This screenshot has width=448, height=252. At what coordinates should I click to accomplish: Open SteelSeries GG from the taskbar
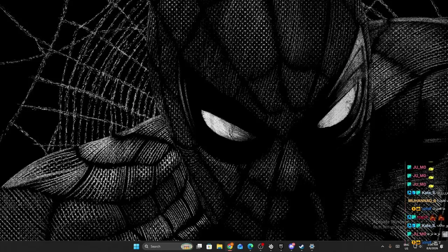click(271, 246)
